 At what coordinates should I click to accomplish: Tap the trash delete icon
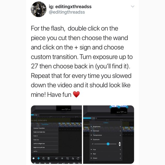tap(48, 158)
